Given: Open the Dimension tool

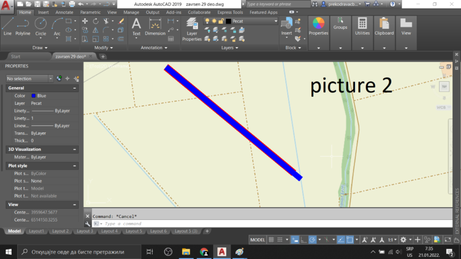Looking at the screenshot, I should (154, 26).
